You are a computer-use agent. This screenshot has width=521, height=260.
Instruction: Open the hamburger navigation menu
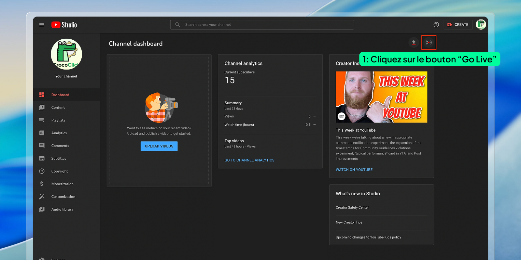tap(42, 25)
